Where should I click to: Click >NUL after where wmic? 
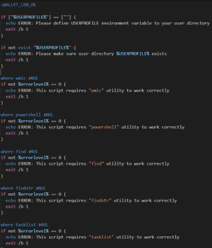coord(33,78)
